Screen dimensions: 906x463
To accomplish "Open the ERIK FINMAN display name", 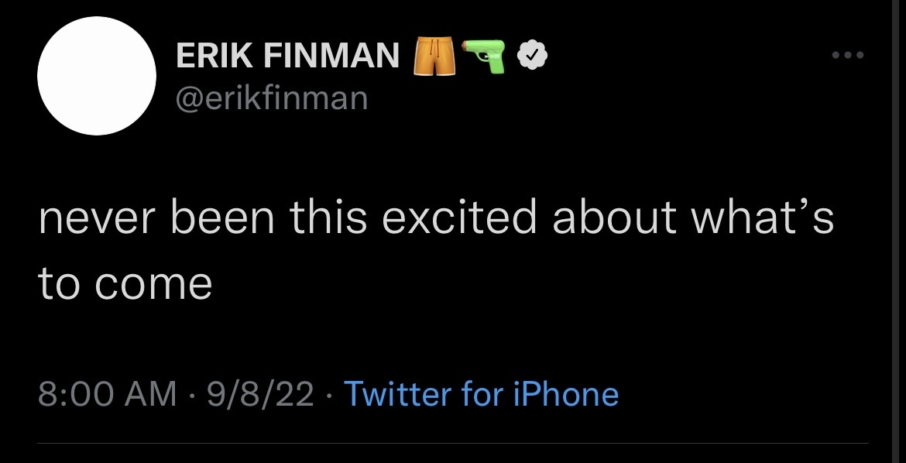I will coord(288,56).
